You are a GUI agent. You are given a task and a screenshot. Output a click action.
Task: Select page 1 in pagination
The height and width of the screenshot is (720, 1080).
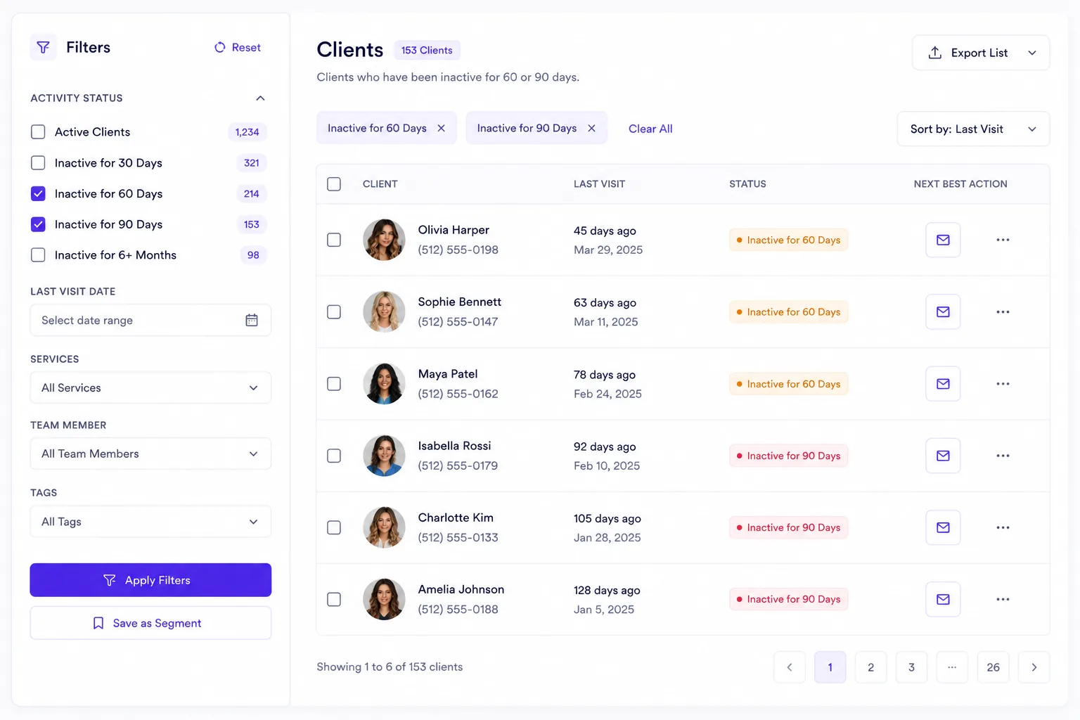tap(830, 667)
